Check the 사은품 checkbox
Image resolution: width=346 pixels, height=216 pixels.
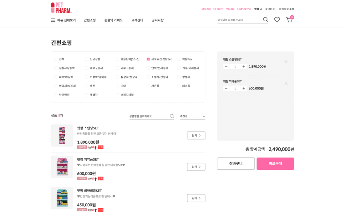click(x=148, y=86)
